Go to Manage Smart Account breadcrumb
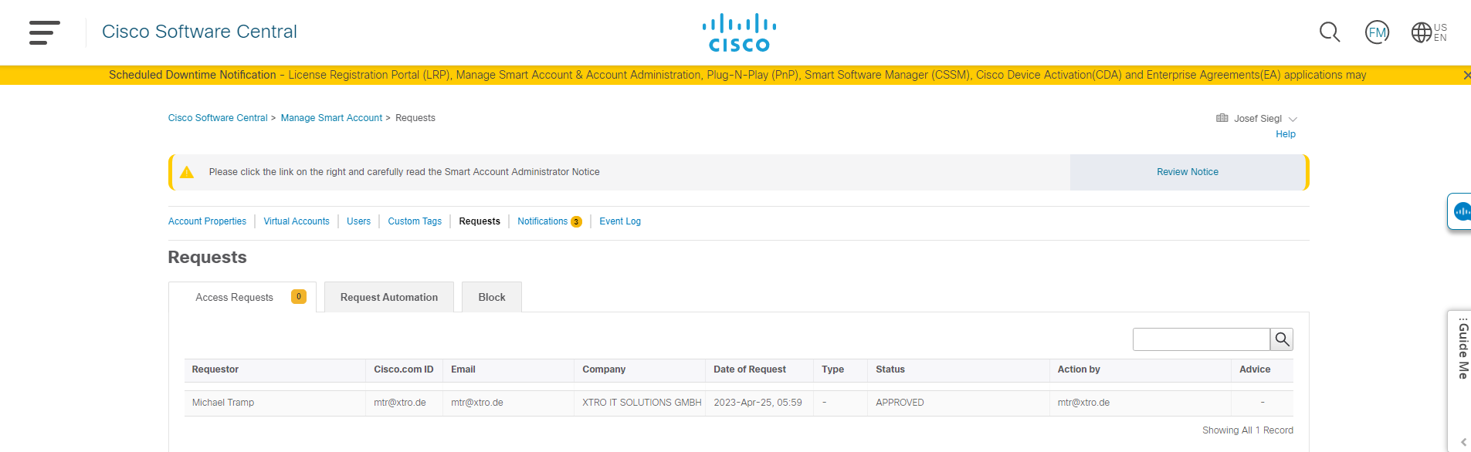The height and width of the screenshot is (452, 1471). [x=331, y=118]
